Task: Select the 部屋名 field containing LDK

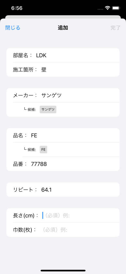Action: 63,55
